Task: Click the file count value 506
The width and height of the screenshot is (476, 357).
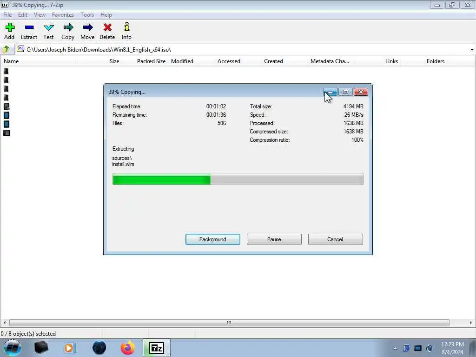Action: 222,123
